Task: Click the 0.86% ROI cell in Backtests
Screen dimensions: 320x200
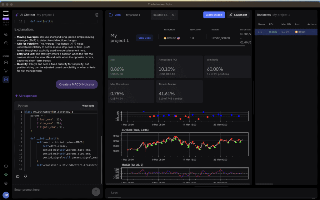Action: pos(273,32)
